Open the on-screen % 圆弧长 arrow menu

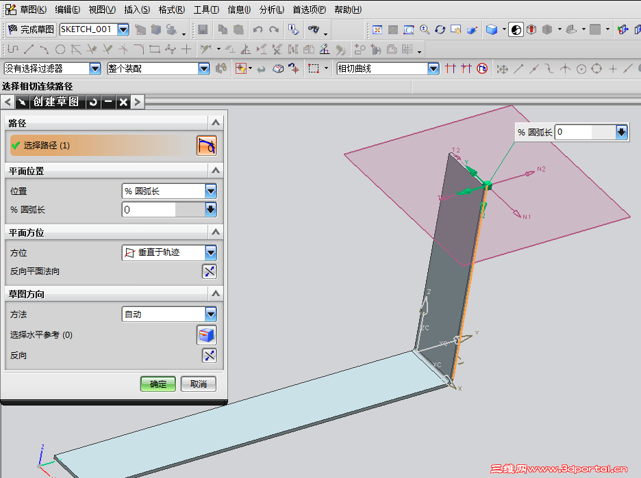(x=621, y=132)
